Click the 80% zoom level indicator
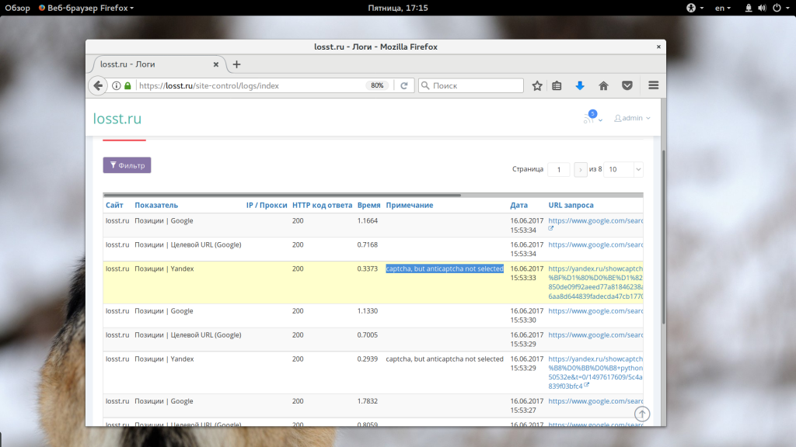796x447 pixels. coord(377,85)
